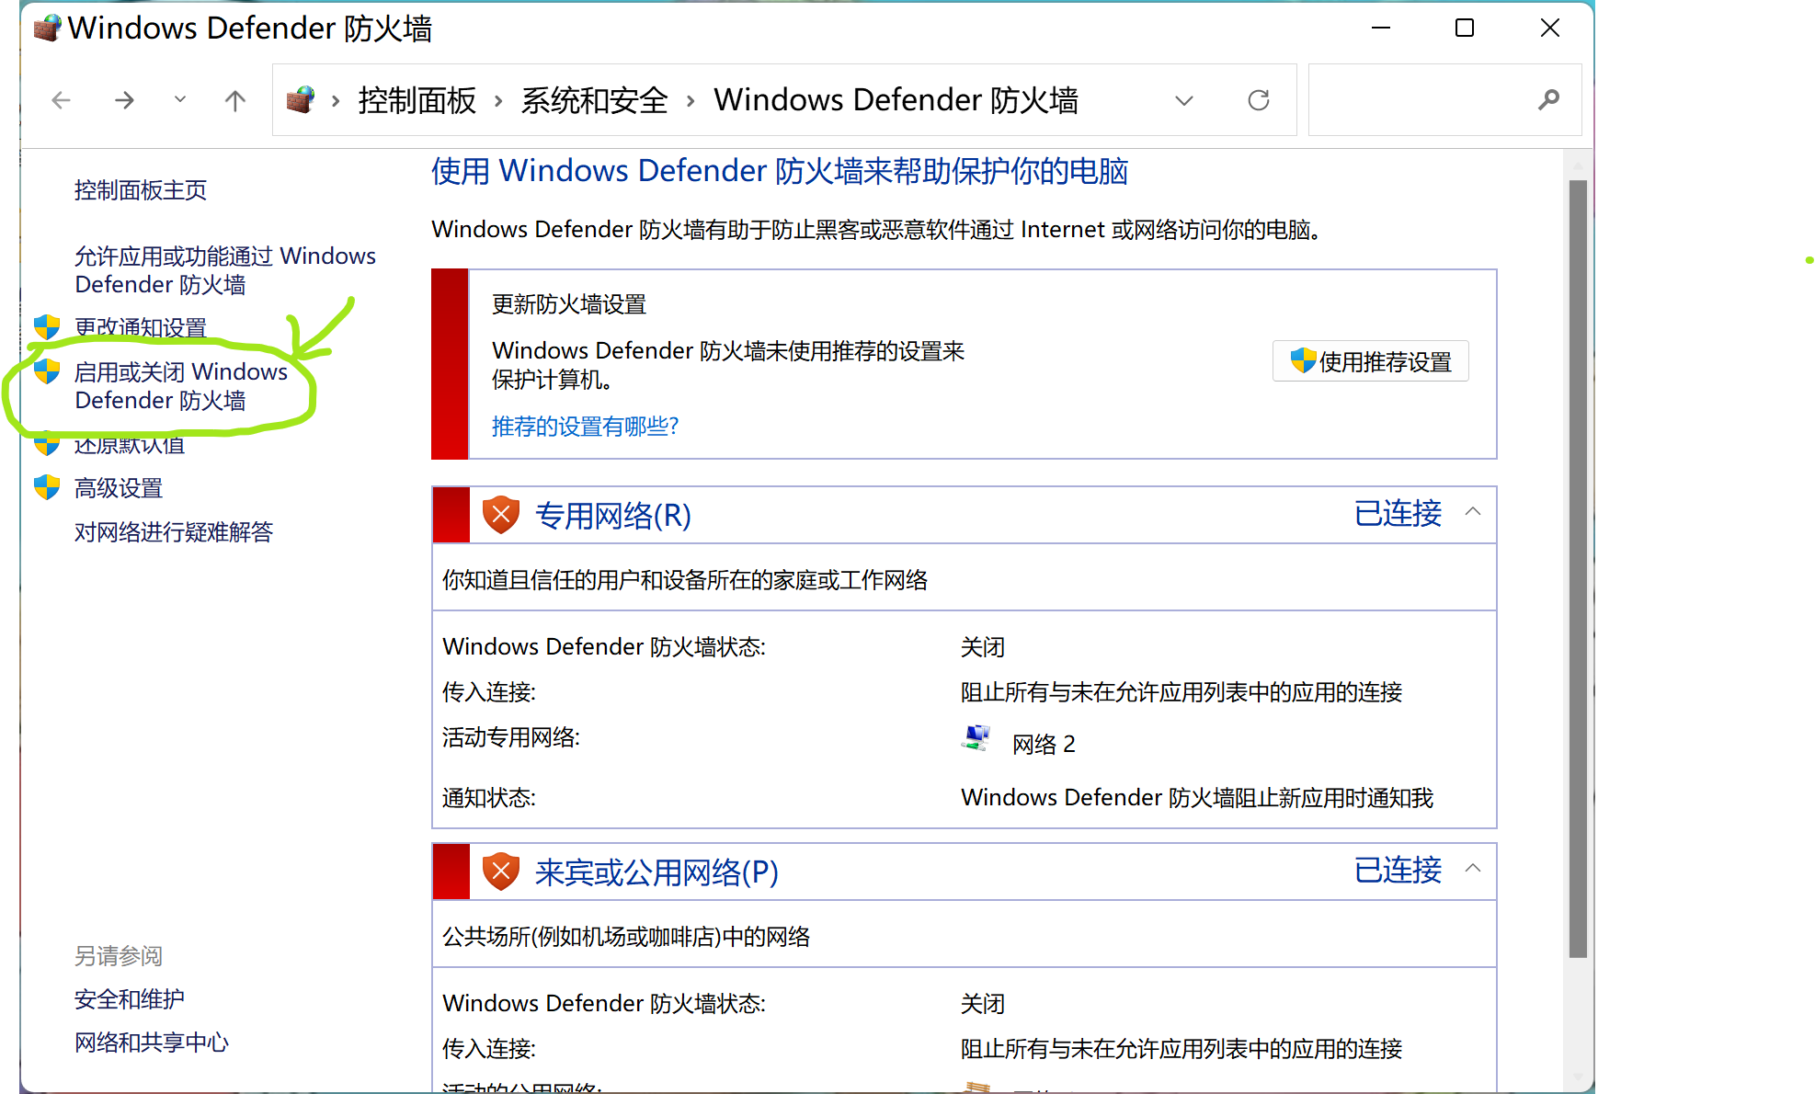Open 推荐的设置有哪些? link
The width and height of the screenshot is (1815, 1094).
pos(585,427)
